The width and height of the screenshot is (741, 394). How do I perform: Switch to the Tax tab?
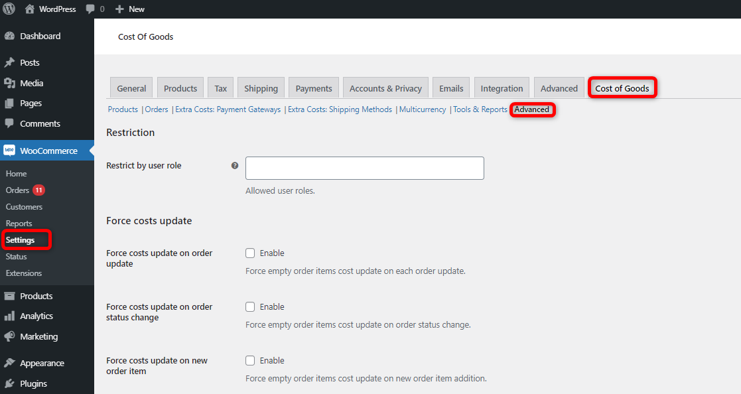tap(221, 88)
